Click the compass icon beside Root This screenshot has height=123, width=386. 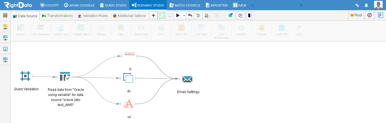369,15
